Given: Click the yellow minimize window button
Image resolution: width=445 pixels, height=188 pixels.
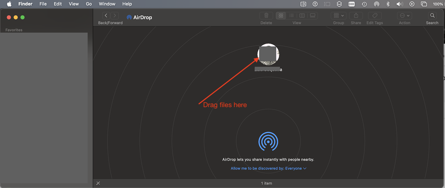Looking at the screenshot, I should pyautogui.click(x=16, y=17).
